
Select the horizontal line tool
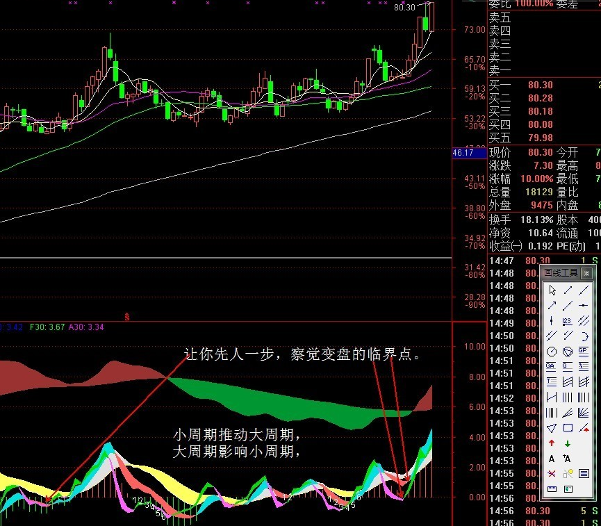tap(584, 305)
